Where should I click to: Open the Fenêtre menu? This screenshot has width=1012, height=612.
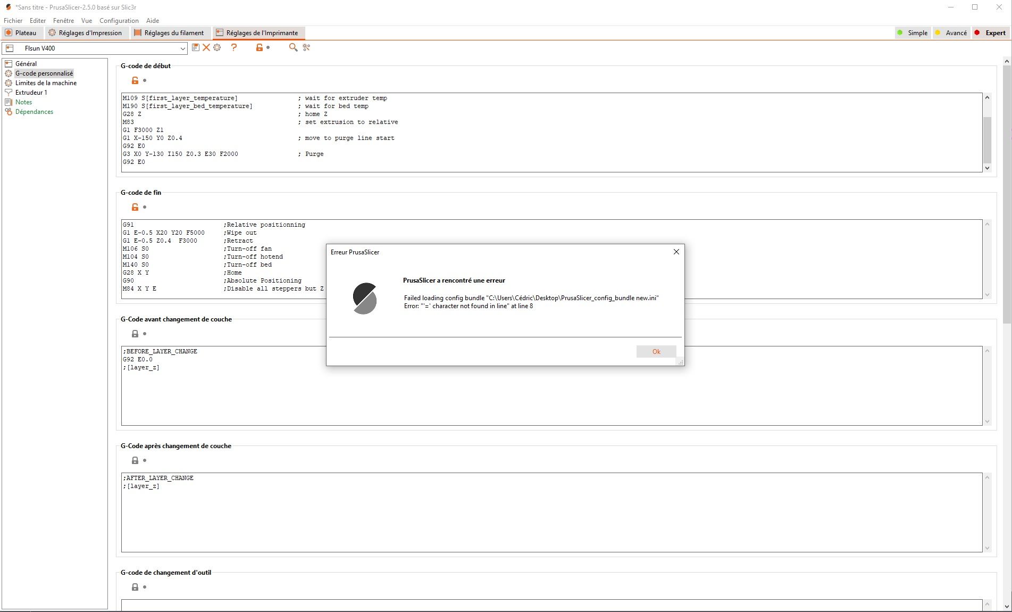[x=64, y=21]
